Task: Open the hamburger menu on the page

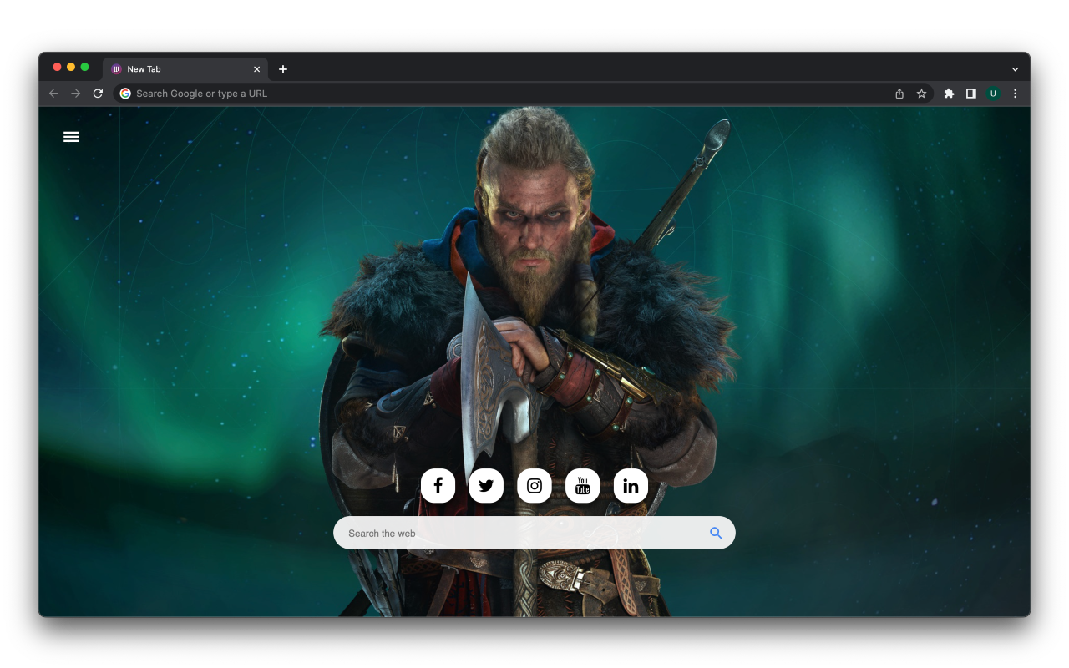Action: [71, 137]
